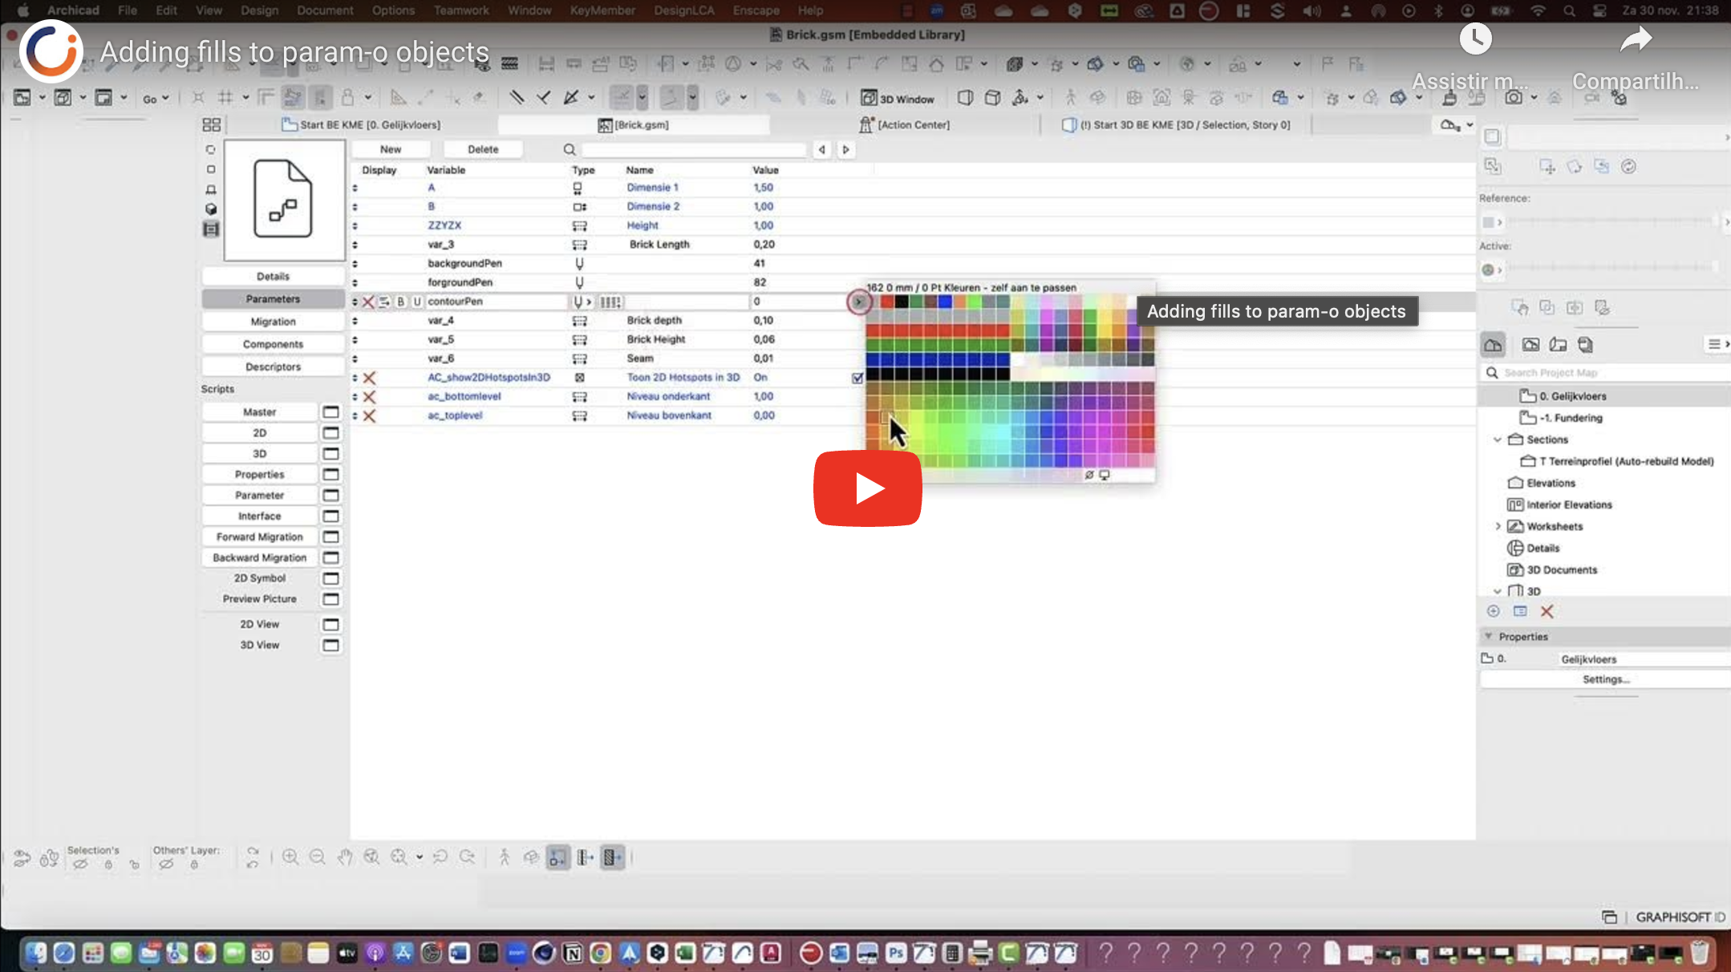Select the Zoom In tool in bottom toolbar

290,857
